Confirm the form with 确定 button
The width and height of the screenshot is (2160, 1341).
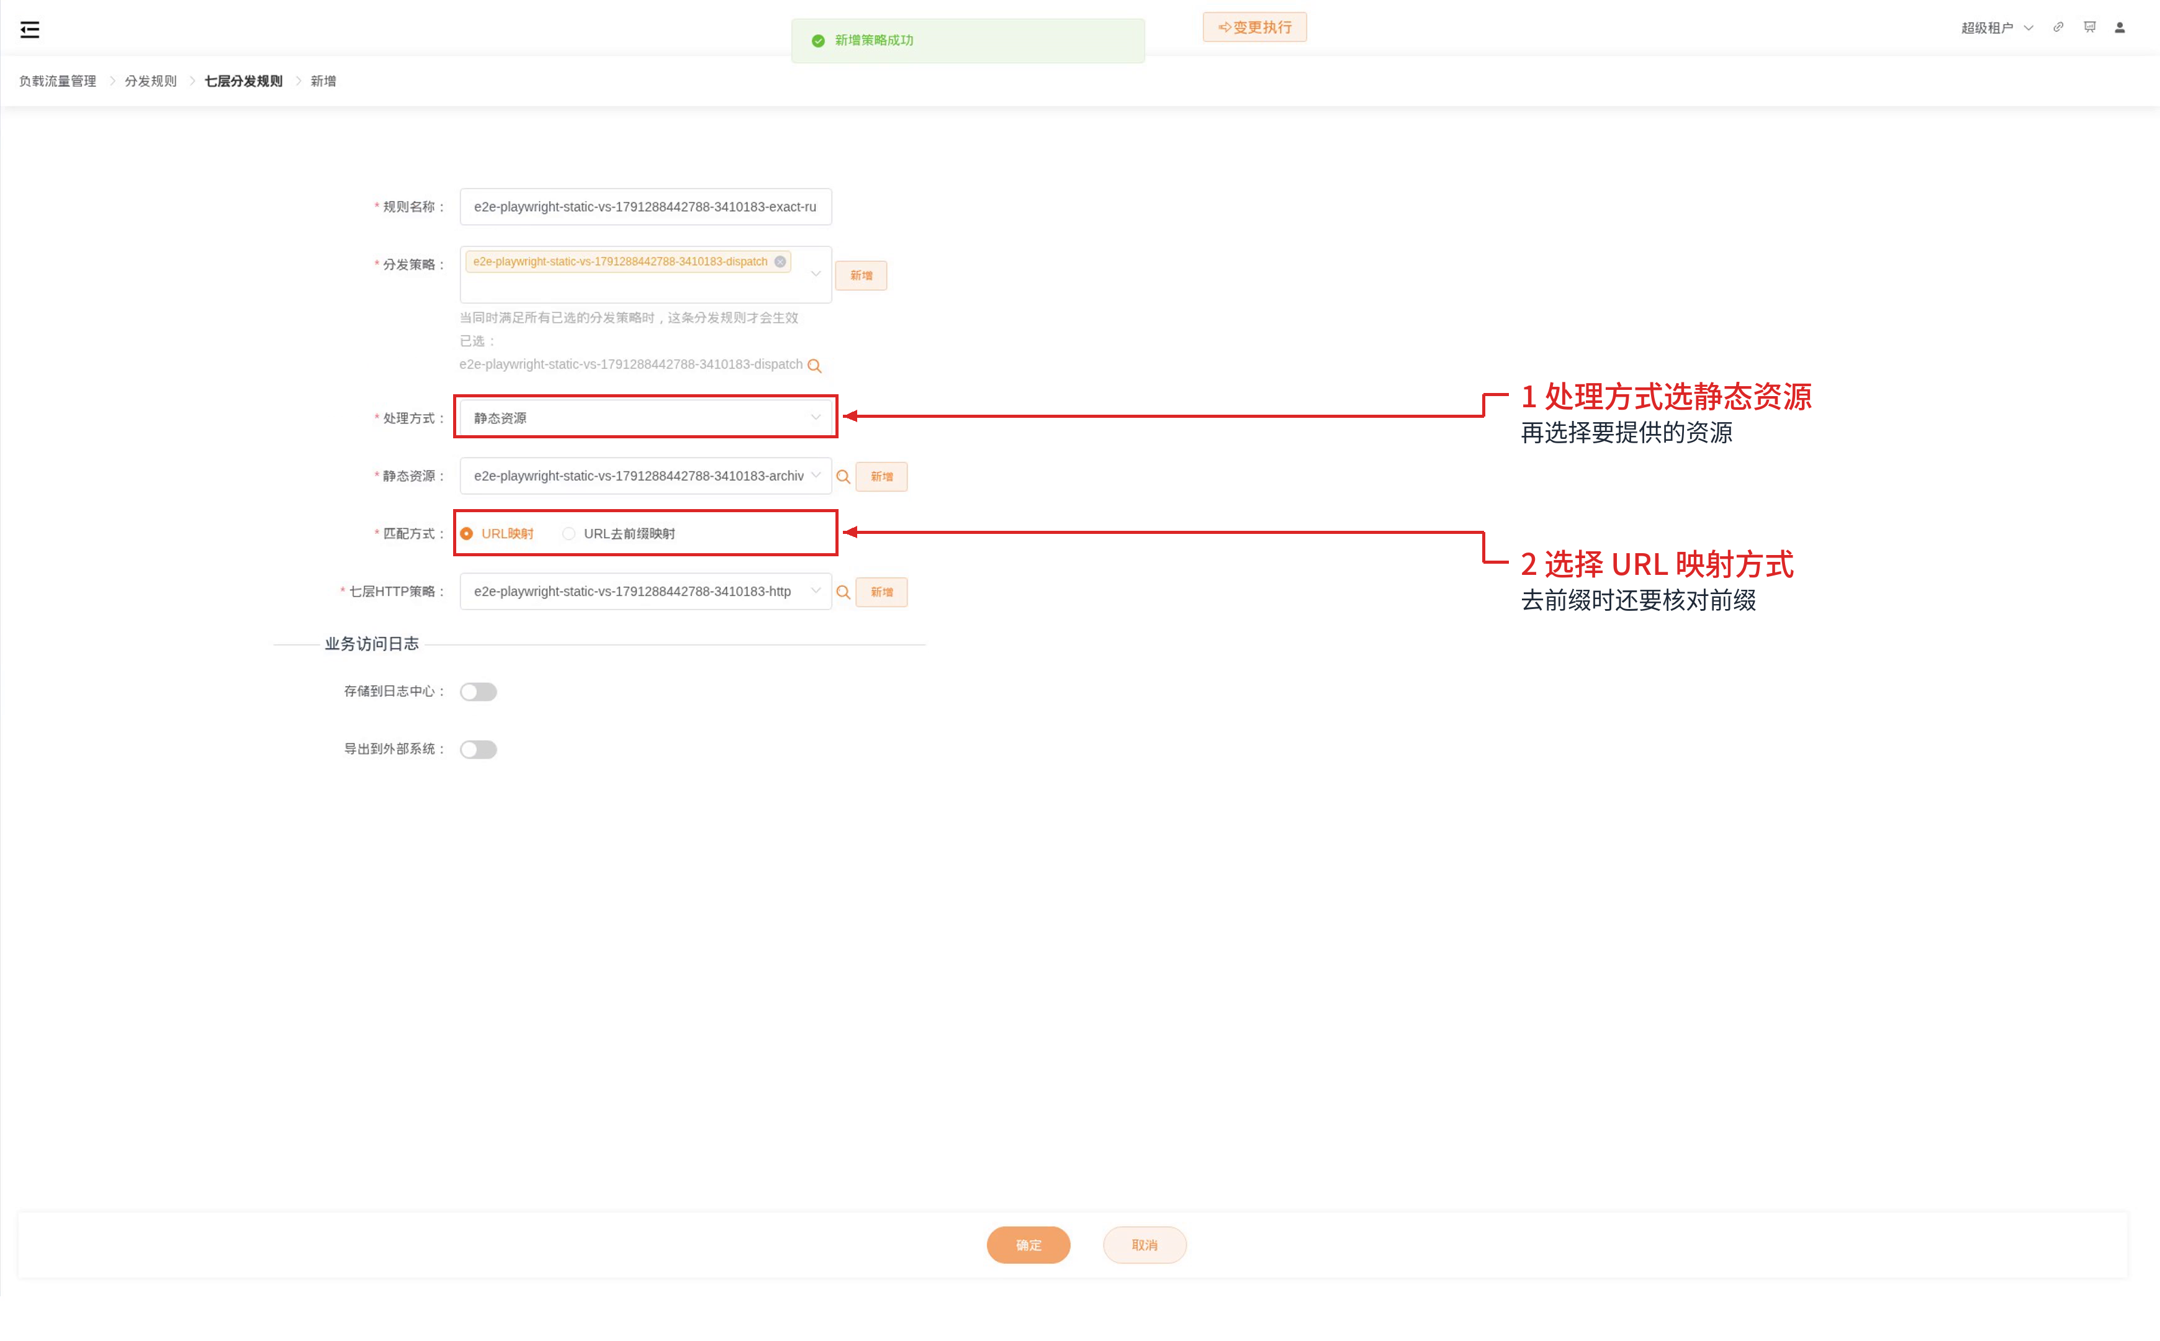(1028, 1245)
